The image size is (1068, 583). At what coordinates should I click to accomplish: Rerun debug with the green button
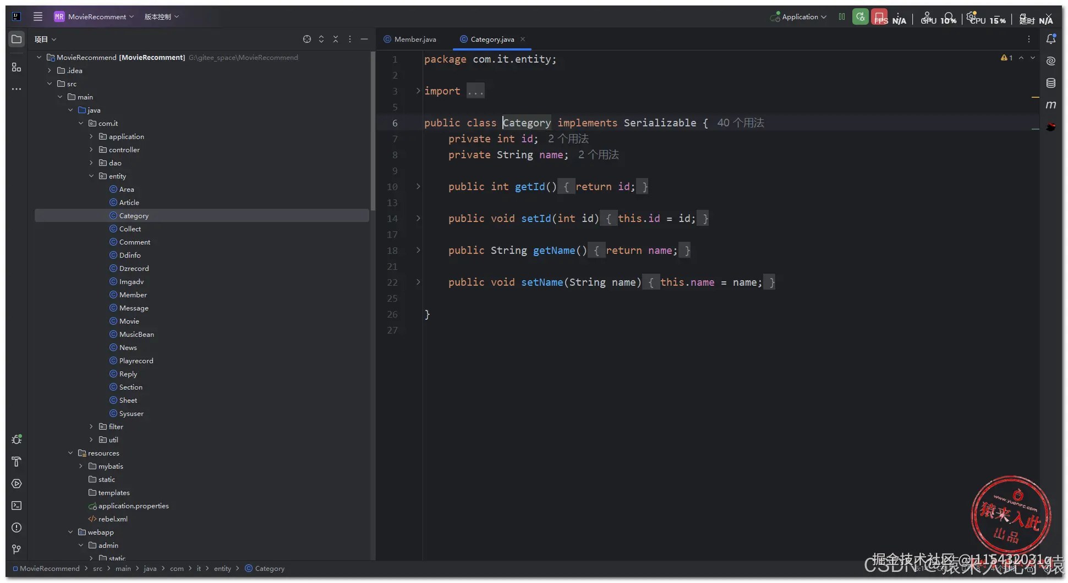point(861,16)
